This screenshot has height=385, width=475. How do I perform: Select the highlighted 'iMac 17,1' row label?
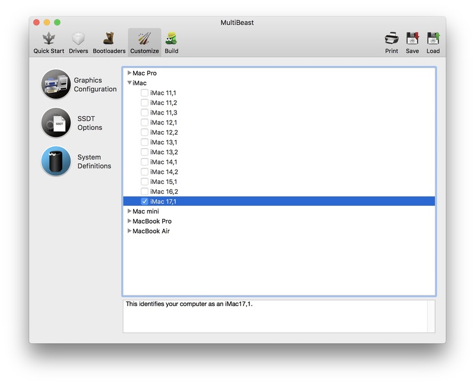pyautogui.click(x=163, y=201)
